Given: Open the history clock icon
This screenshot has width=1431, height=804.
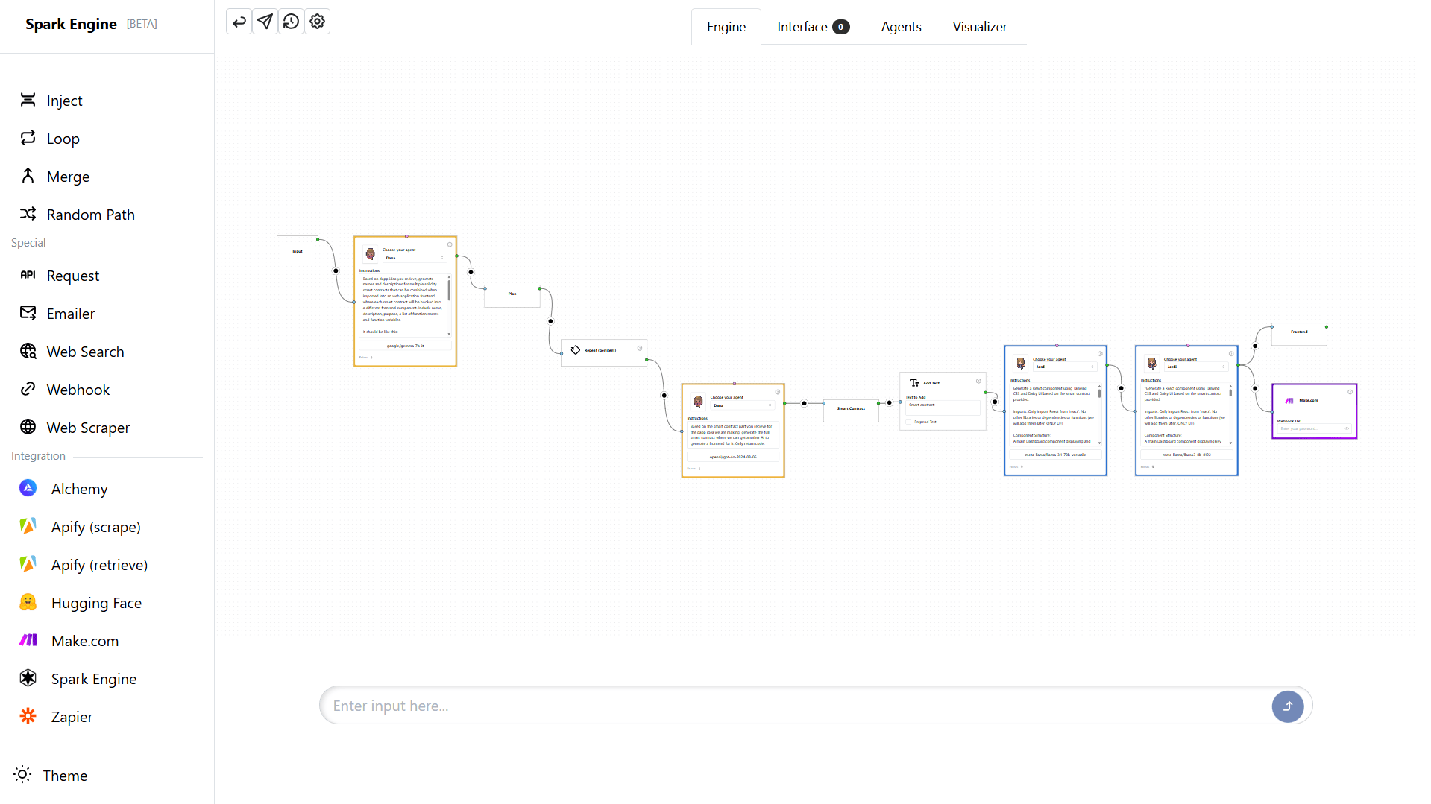Looking at the screenshot, I should coord(291,22).
